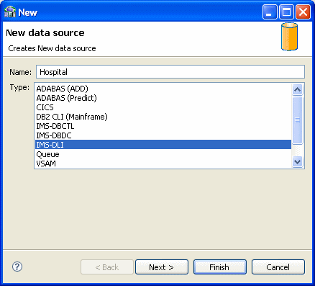Click the Name field containing Hospital

(170, 72)
